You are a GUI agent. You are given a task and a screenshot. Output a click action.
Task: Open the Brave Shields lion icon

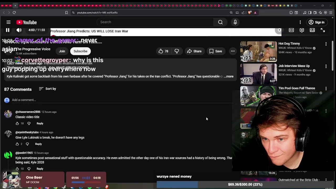(x=250, y=12)
